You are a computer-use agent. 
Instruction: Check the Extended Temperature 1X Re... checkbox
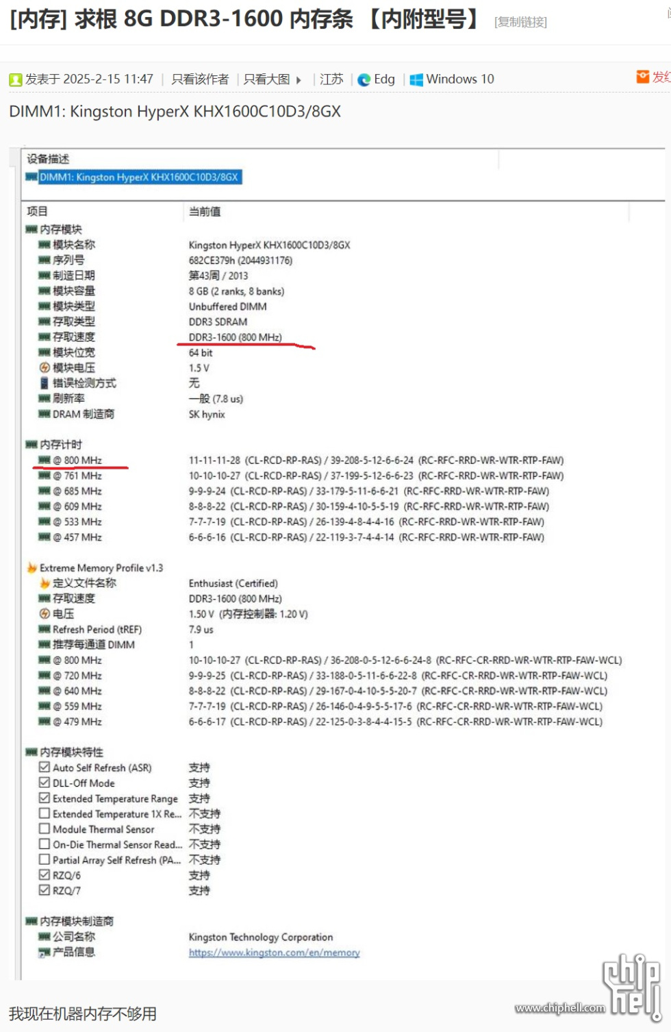45,813
